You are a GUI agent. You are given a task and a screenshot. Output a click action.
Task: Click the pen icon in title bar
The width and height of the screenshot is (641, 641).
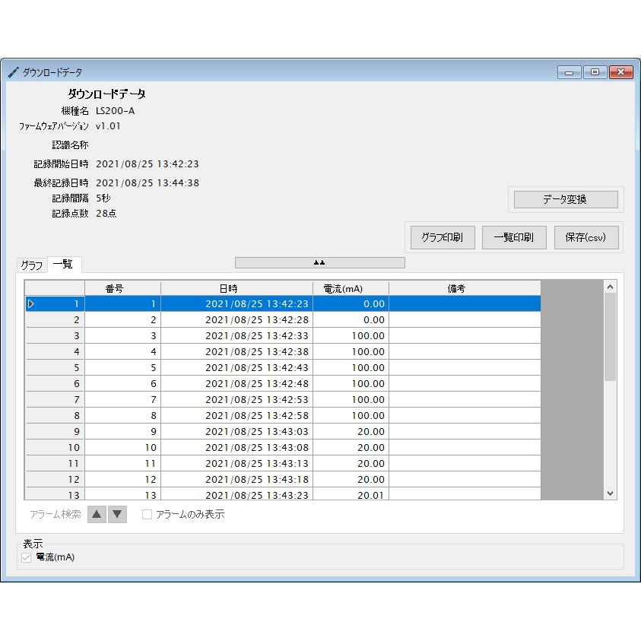coord(13,72)
